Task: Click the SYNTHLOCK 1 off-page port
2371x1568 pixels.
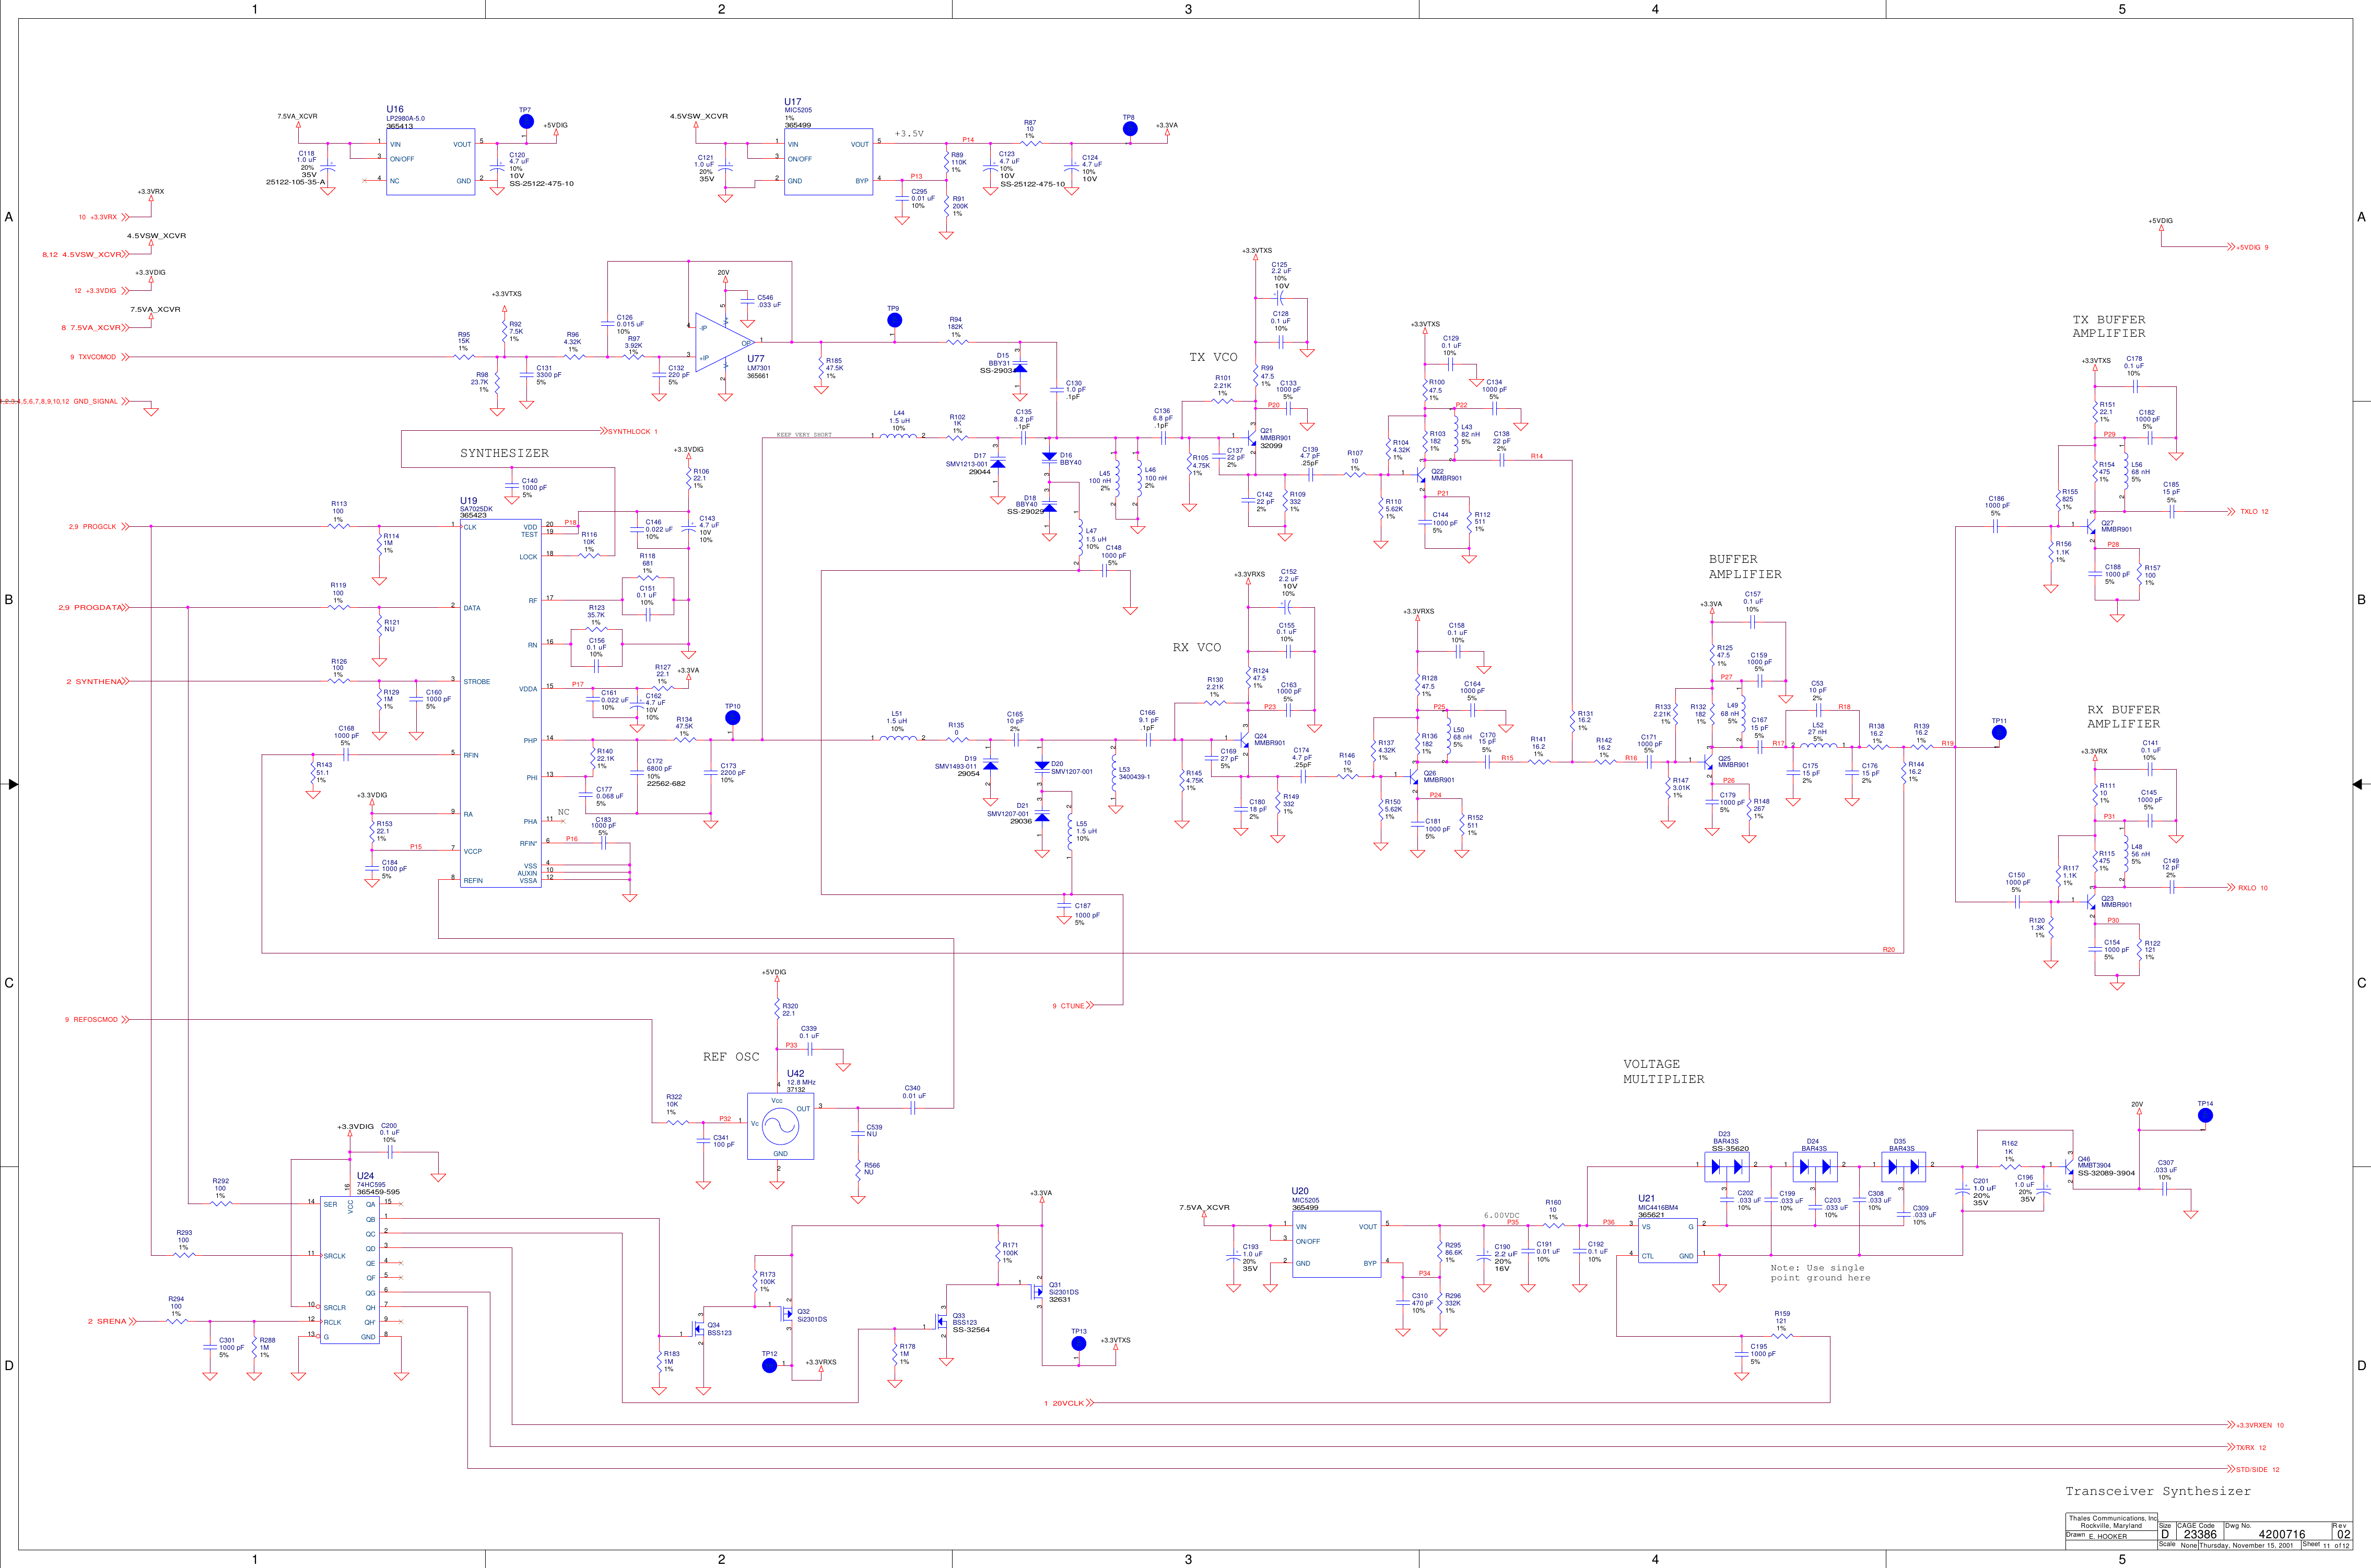Action: click(x=629, y=431)
